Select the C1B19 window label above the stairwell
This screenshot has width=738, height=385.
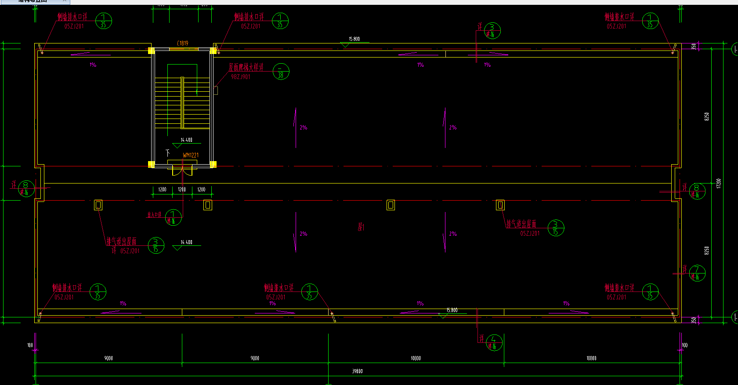[x=183, y=43]
